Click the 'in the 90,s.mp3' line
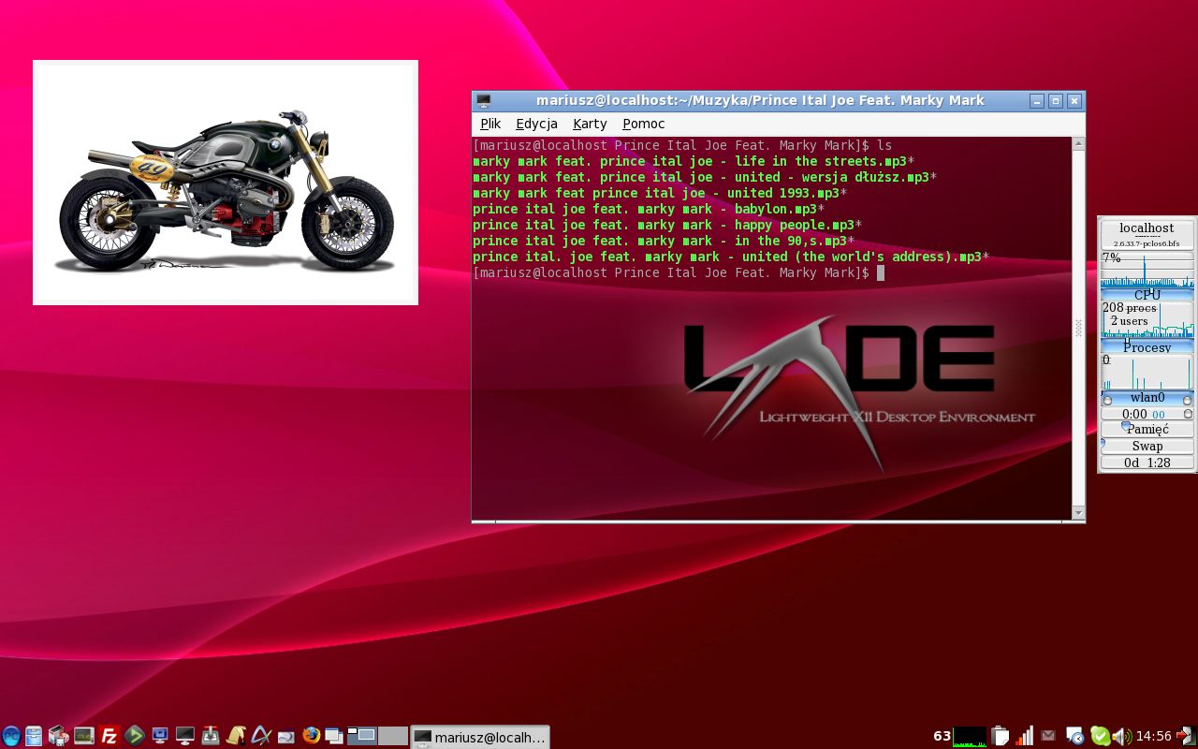 [664, 241]
